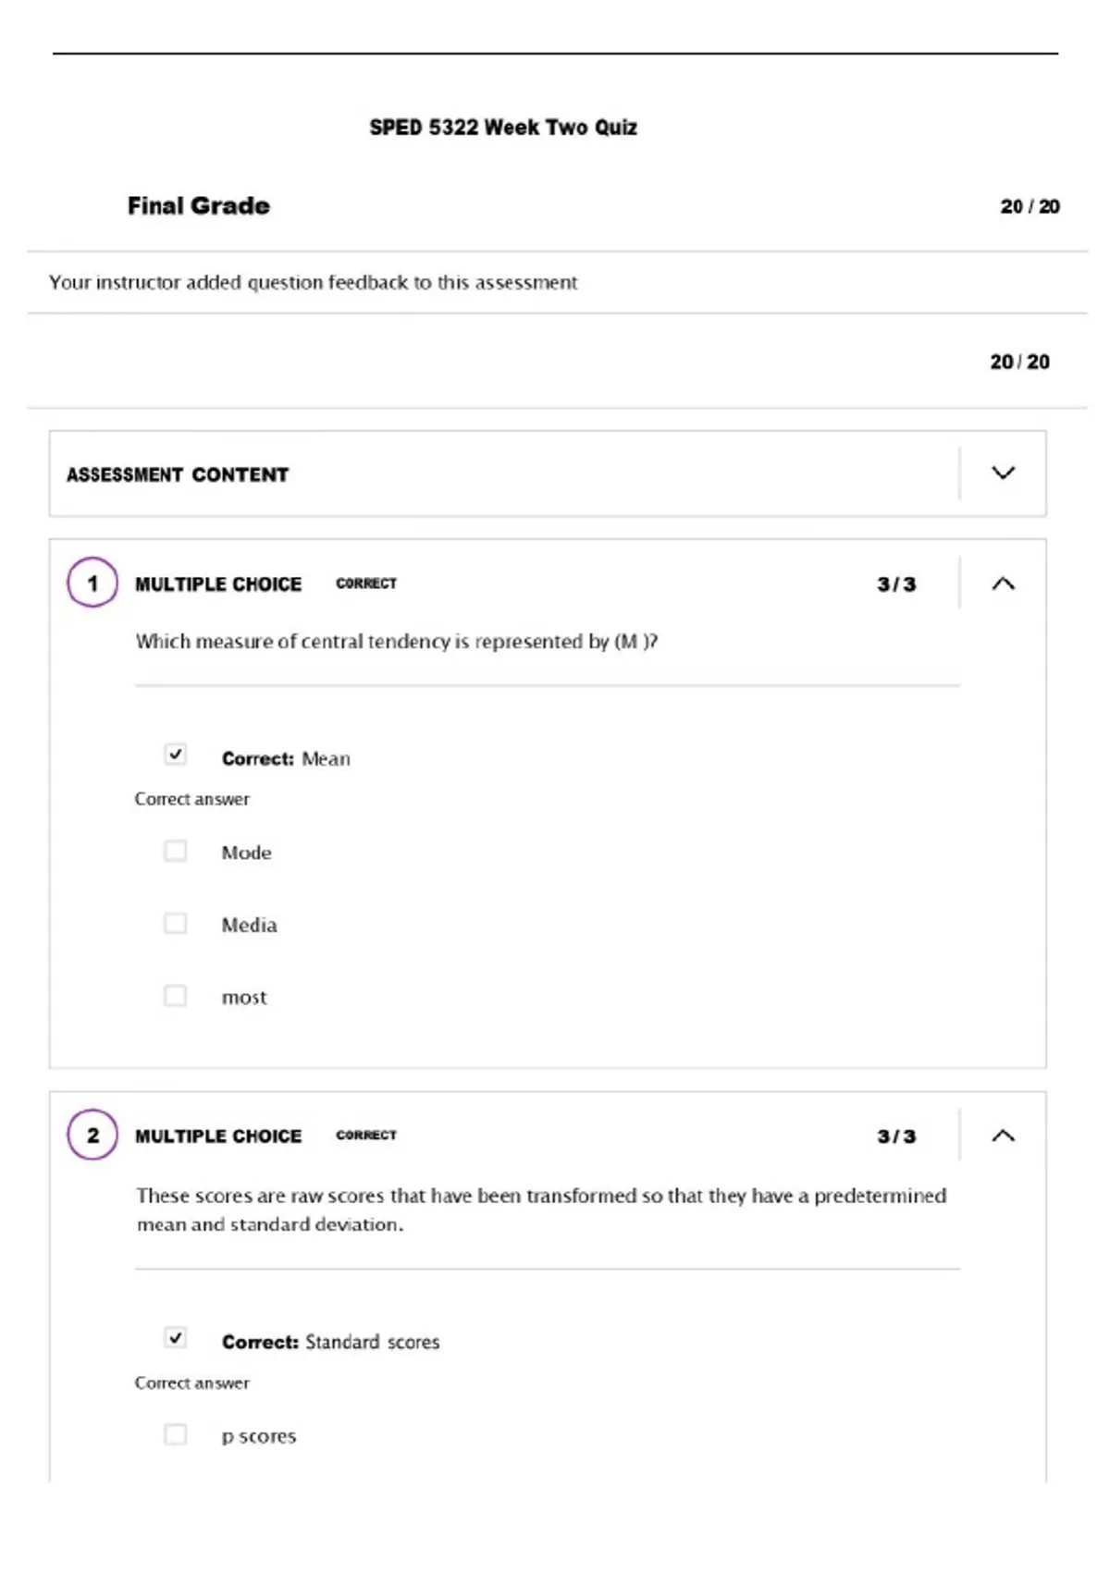The width and height of the screenshot is (1110, 1572).
Task: Toggle the checked Standard scores checkbox
Action: point(175,1338)
